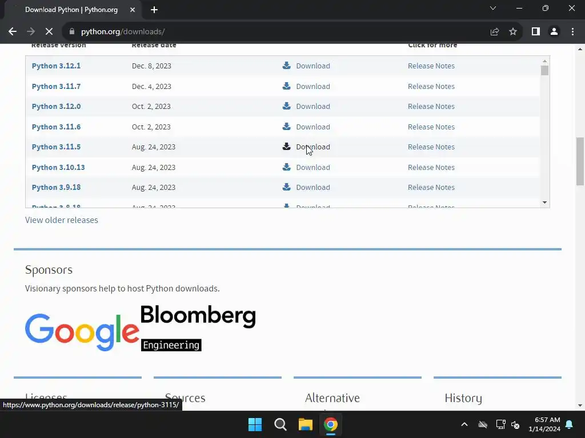Viewport: 585px width, 438px height.
Task: Click the Google sponsor logo
Action: pos(82,332)
